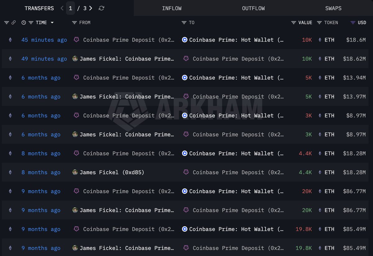The image size is (373, 256).
Task: Click 10K value in 45 minutes ago row
Action: (307, 40)
